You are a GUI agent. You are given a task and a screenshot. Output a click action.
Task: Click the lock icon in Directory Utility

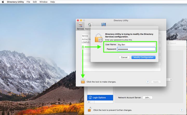[x=83, y=81]
